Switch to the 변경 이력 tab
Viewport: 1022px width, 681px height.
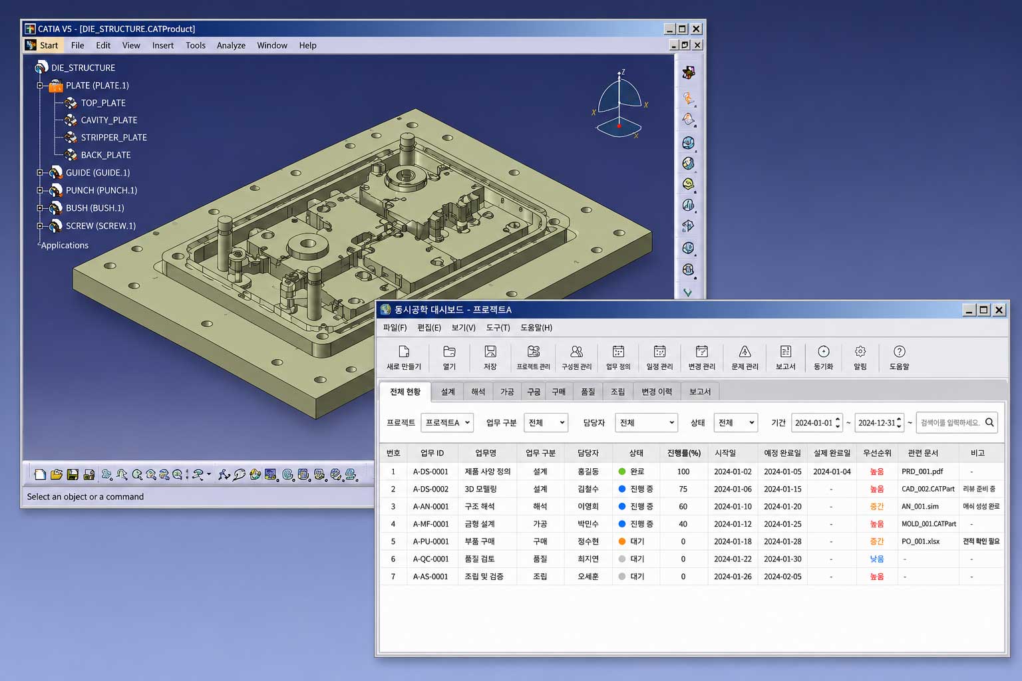(657, 392)
